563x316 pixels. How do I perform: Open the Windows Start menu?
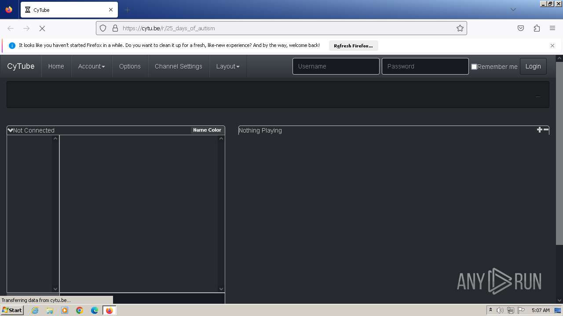point(12,310)
